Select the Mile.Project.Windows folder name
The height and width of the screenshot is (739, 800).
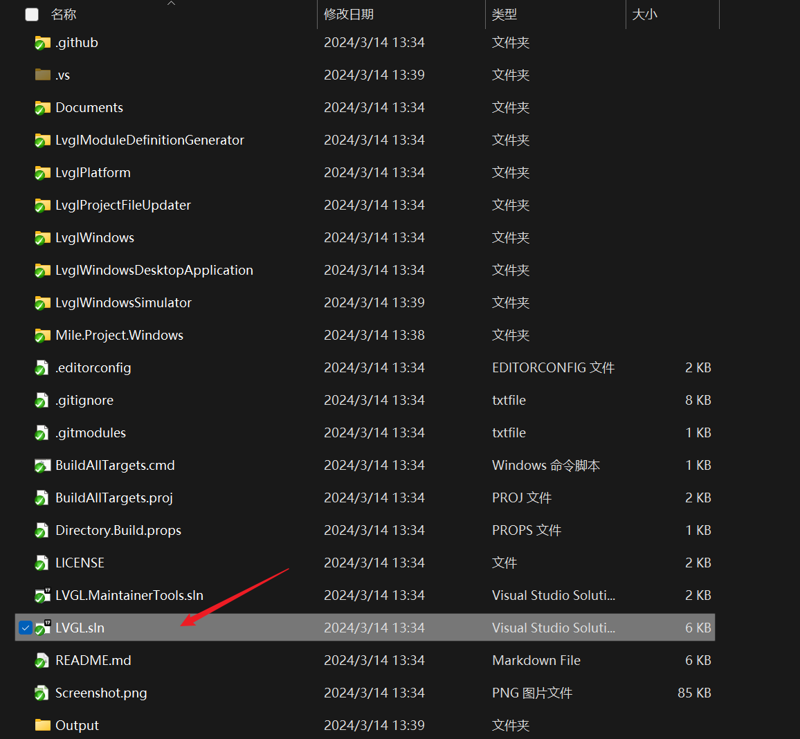[120, 335]
